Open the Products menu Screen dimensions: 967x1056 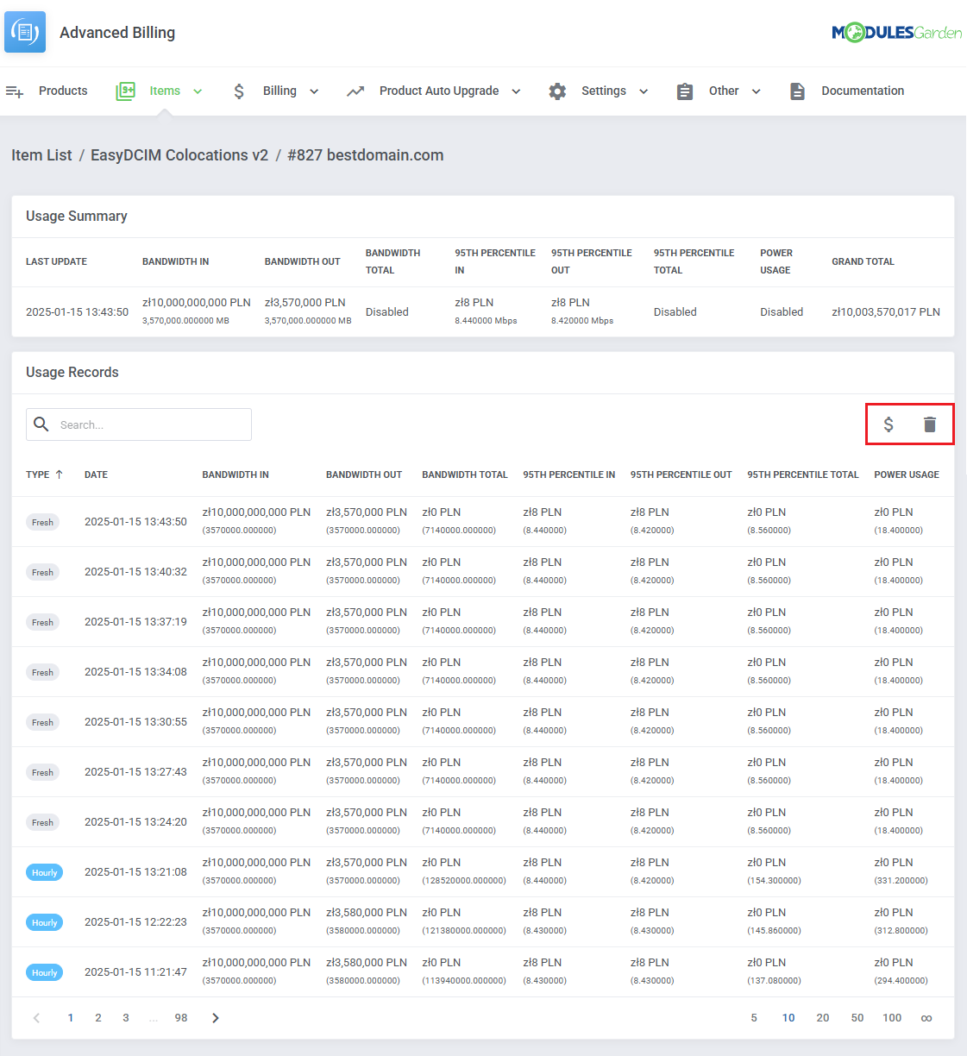click(63, 91)
